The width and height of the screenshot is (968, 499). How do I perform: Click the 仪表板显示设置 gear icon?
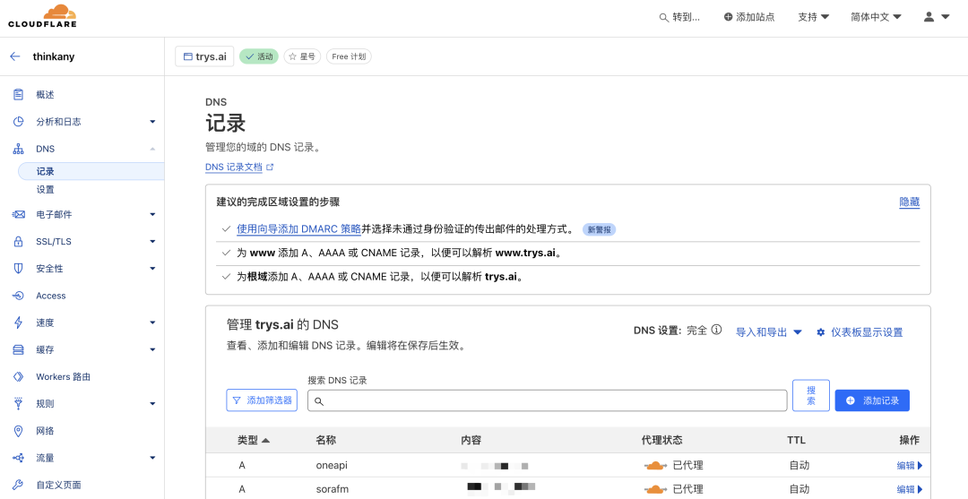(x=820, y=332)
